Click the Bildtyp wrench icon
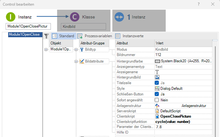Viewport: 220px width, 137px height. coord(82,49)
